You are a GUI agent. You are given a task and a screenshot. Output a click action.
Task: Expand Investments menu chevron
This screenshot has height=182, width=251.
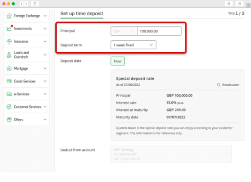tap(45, 28)
